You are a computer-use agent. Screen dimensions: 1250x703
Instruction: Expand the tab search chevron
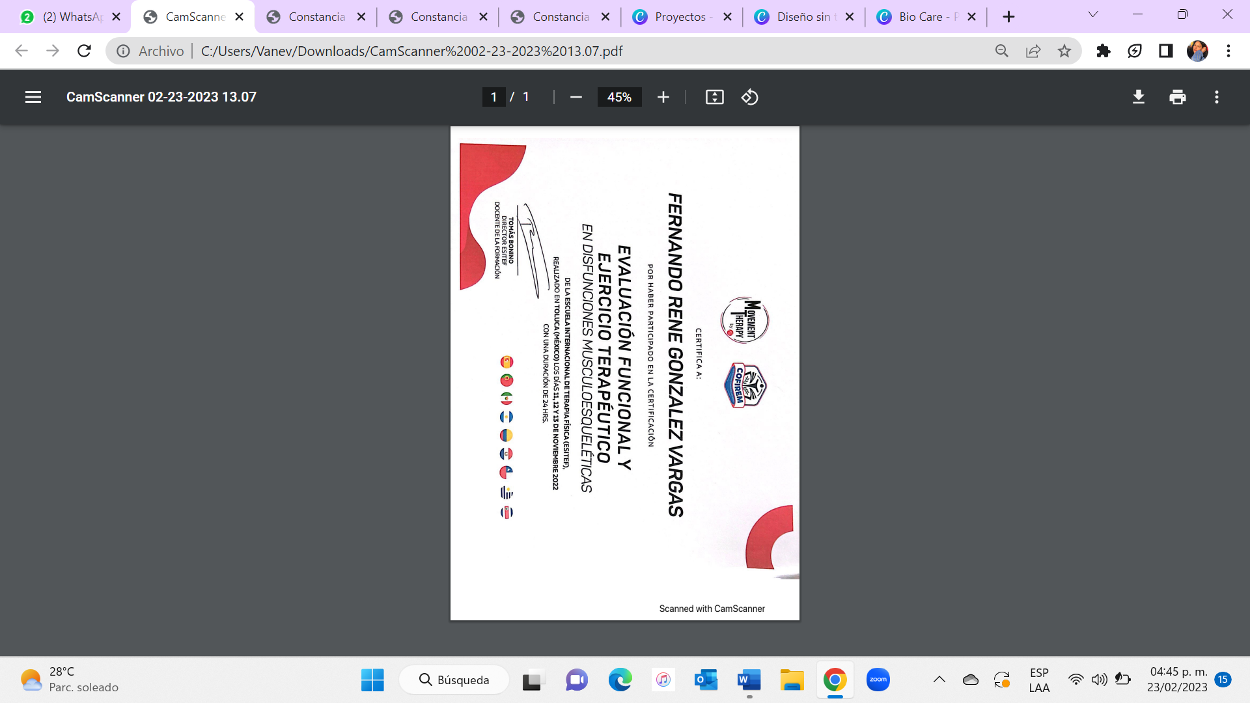[1093, 15]
